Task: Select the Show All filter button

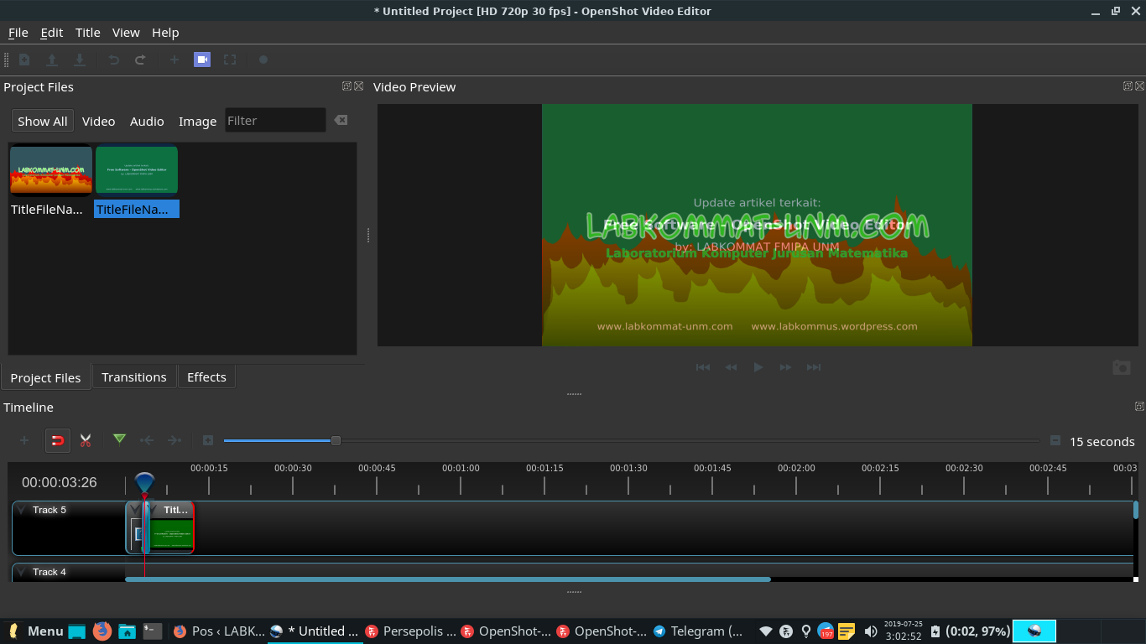Action: [x=42, y=121]
